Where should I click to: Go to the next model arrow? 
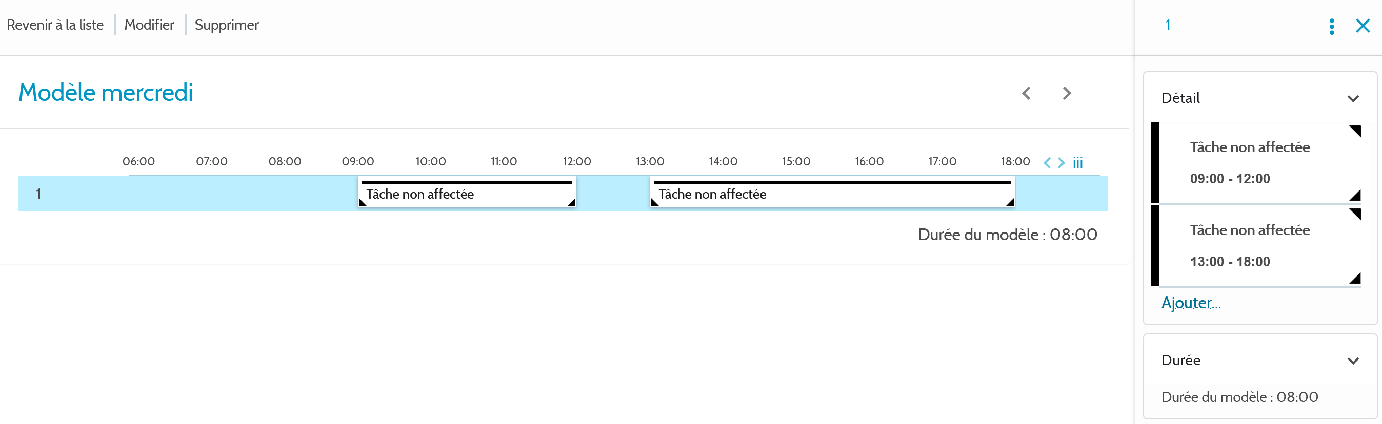point(1067,93)
